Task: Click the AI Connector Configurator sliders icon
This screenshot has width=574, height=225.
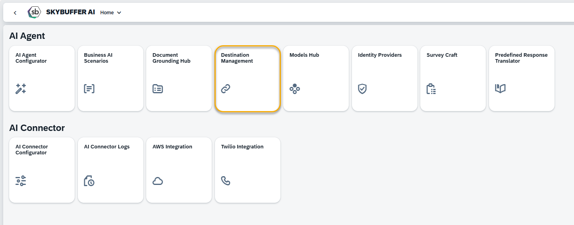Action: 21,181
